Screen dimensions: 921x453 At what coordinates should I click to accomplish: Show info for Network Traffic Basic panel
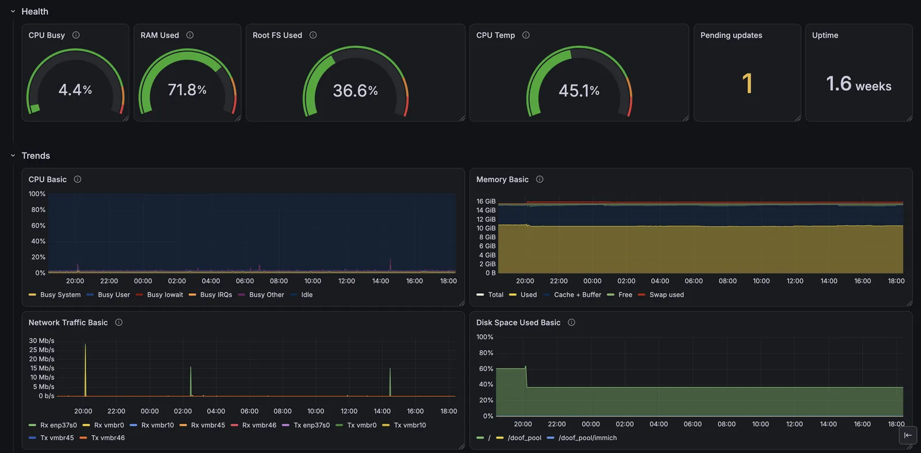pyautogui.click(x=119, y=323)
